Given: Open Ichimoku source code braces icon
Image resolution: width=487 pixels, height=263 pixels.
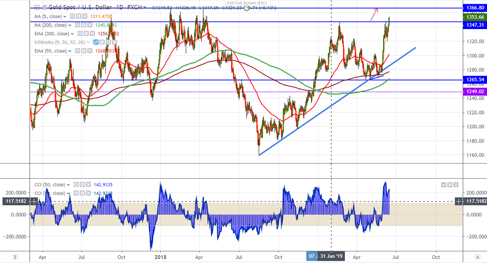Looking at the screenshot, I should point(108,42).
